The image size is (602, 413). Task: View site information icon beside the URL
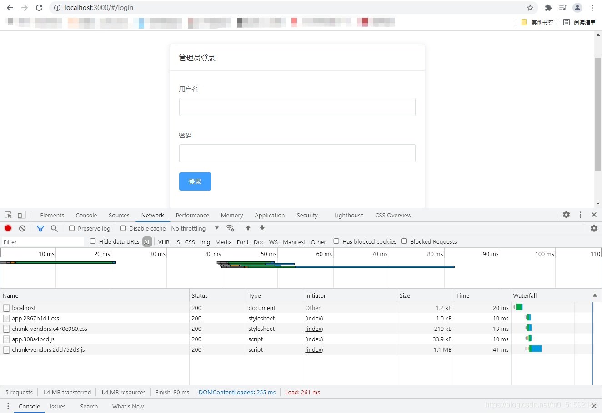click(x=57, y=8)
